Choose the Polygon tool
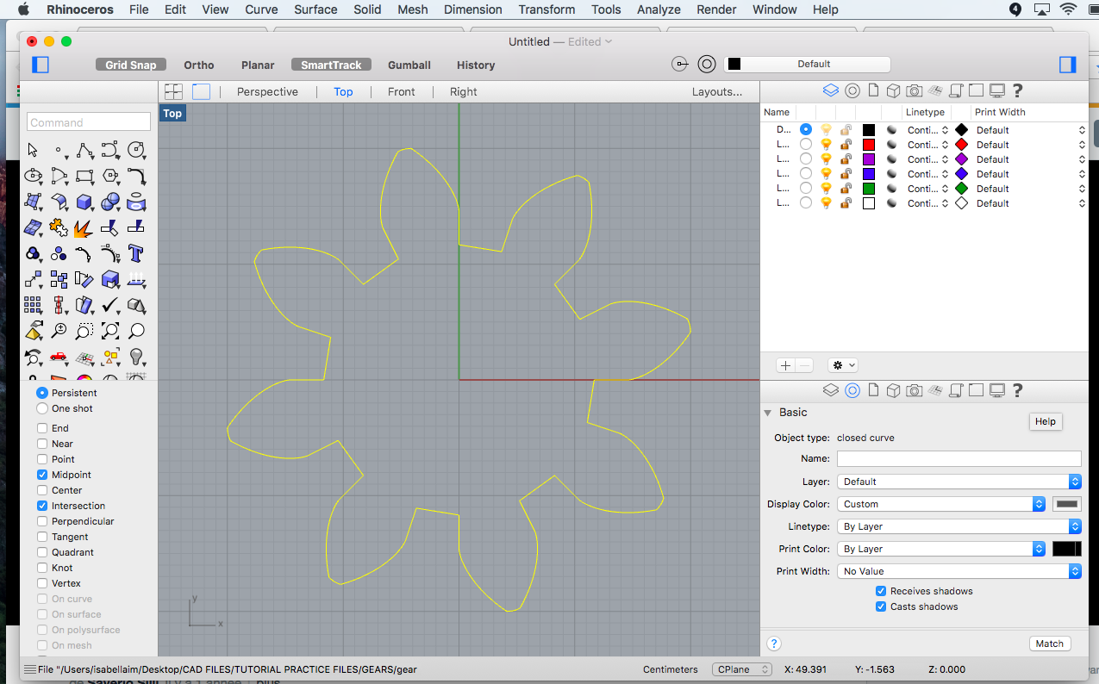The height and width of the screenshot is (684, 1099). [110, 176]
